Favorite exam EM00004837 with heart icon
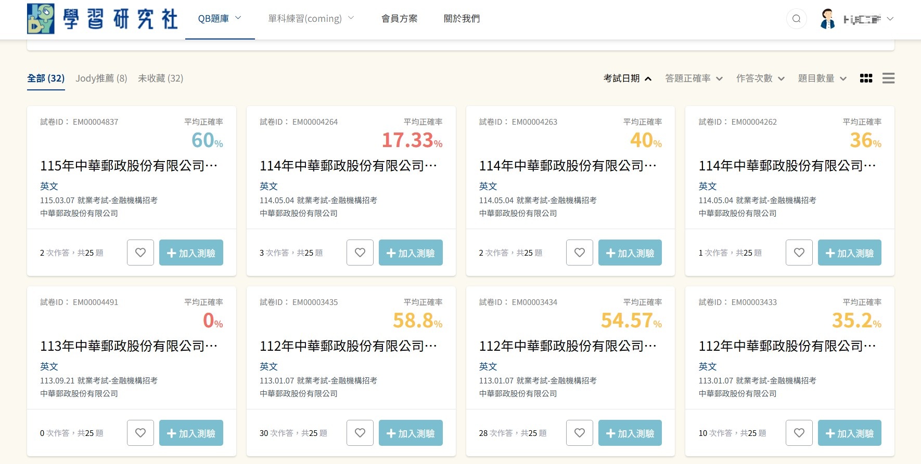Viewport: 921px width, 464px height. [140, 253]
